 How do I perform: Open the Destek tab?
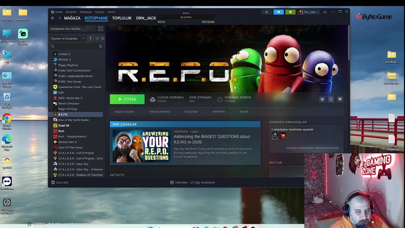244,111
